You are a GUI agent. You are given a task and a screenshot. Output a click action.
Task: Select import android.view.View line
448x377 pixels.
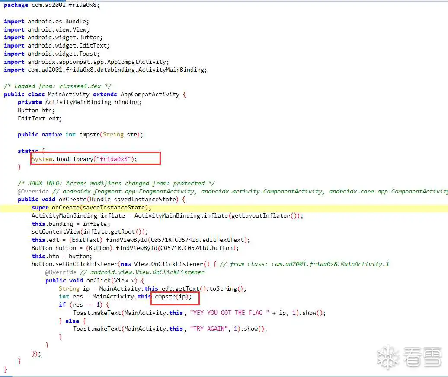[x=47, y=29]
